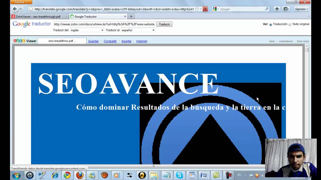Open the list all tabs arrow
321x180 pixels.
coord(309,16)
